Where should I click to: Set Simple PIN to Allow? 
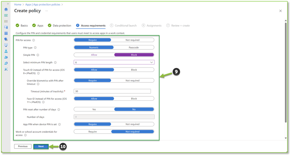94,55
